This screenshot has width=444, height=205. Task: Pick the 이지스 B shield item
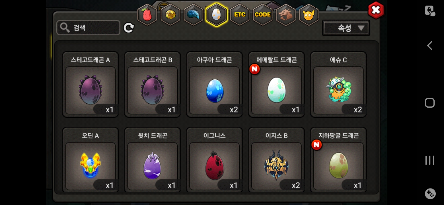(277, 160)
